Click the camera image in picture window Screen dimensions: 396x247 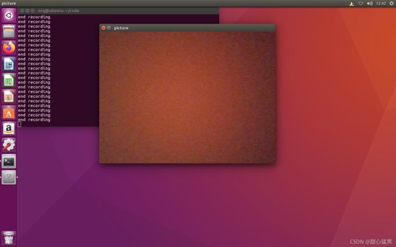coord(187,97)
